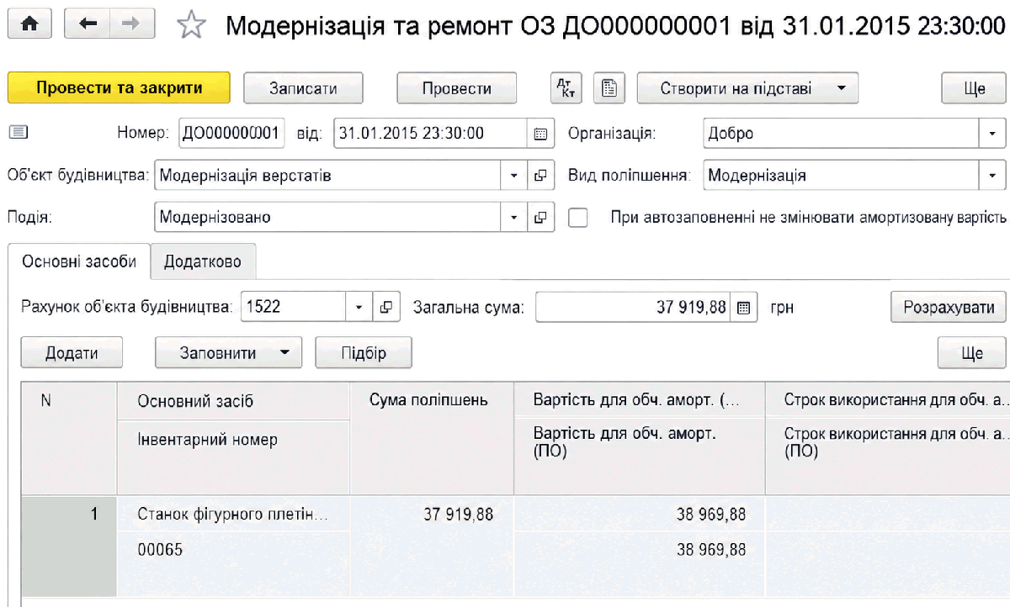Click the Записати button
Image resolution: width=1010 pixels, height=607 pixels.
[303, 87]
